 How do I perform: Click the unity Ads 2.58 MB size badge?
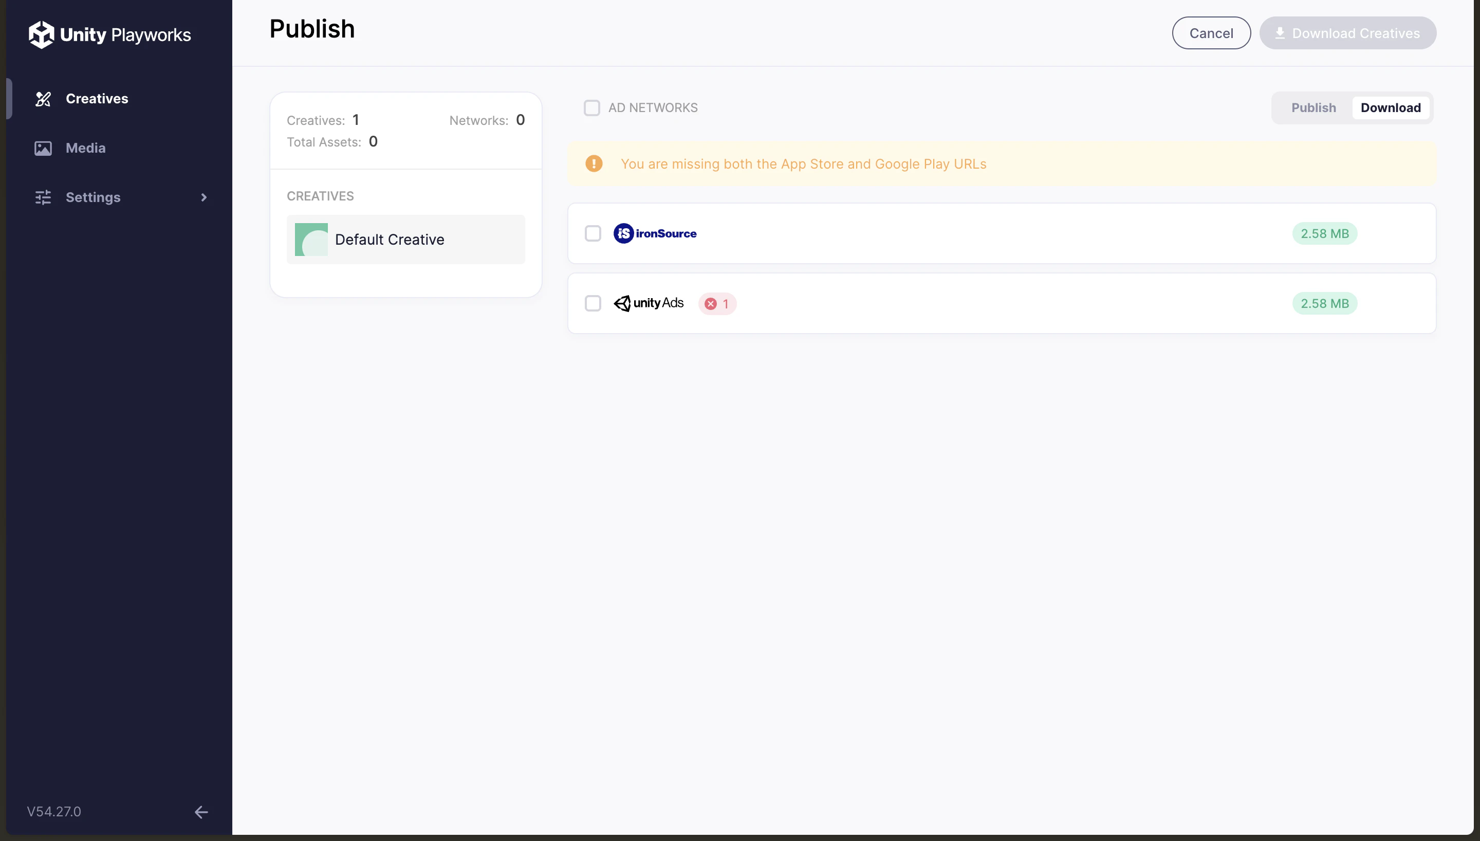coord(1324,304)
